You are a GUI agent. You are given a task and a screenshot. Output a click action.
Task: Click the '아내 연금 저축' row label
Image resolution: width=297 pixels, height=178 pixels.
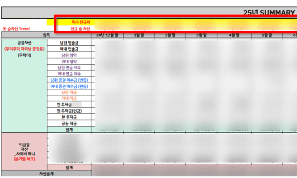click(x=69, y=74)
